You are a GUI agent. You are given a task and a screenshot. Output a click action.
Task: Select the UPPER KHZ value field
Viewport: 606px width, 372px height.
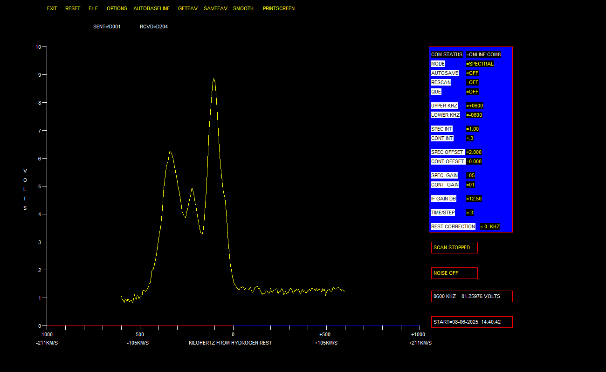pos(475,106)
